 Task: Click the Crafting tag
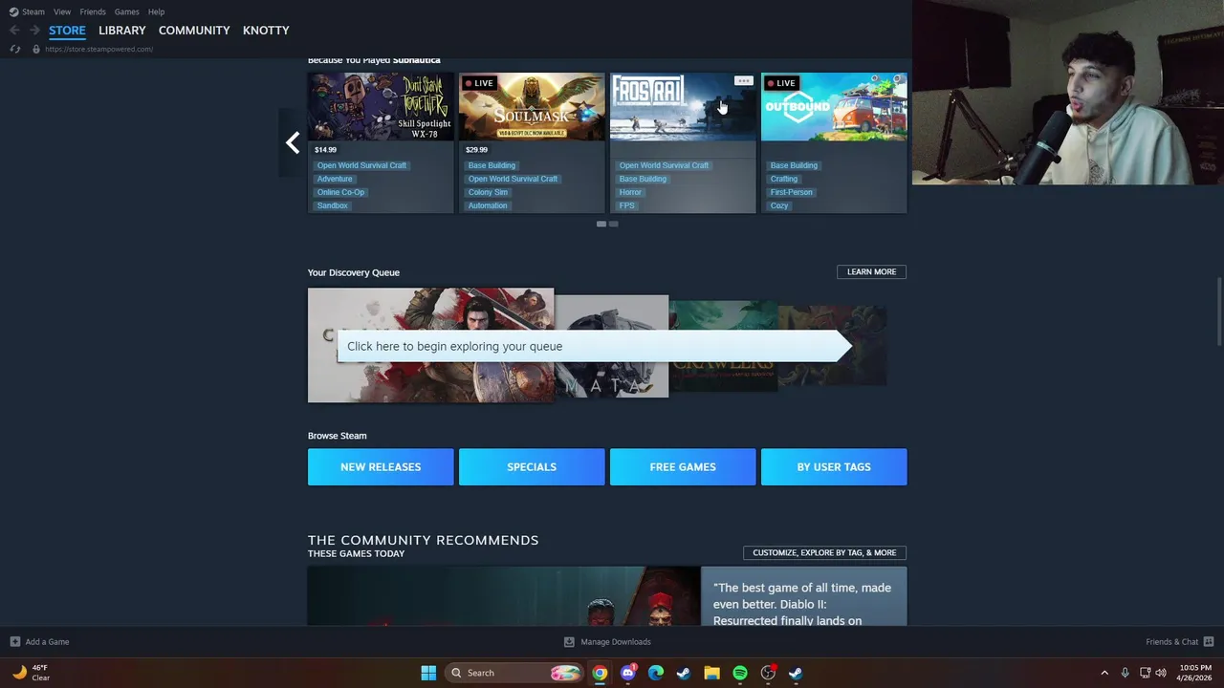tap(784, 179)
